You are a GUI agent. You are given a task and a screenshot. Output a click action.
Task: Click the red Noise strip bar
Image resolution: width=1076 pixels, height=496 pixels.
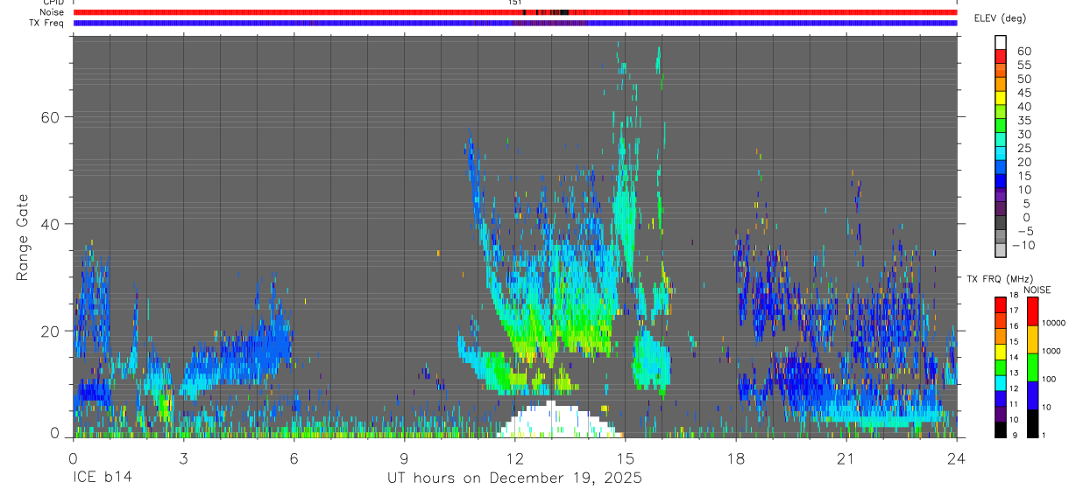pos(514,12)
